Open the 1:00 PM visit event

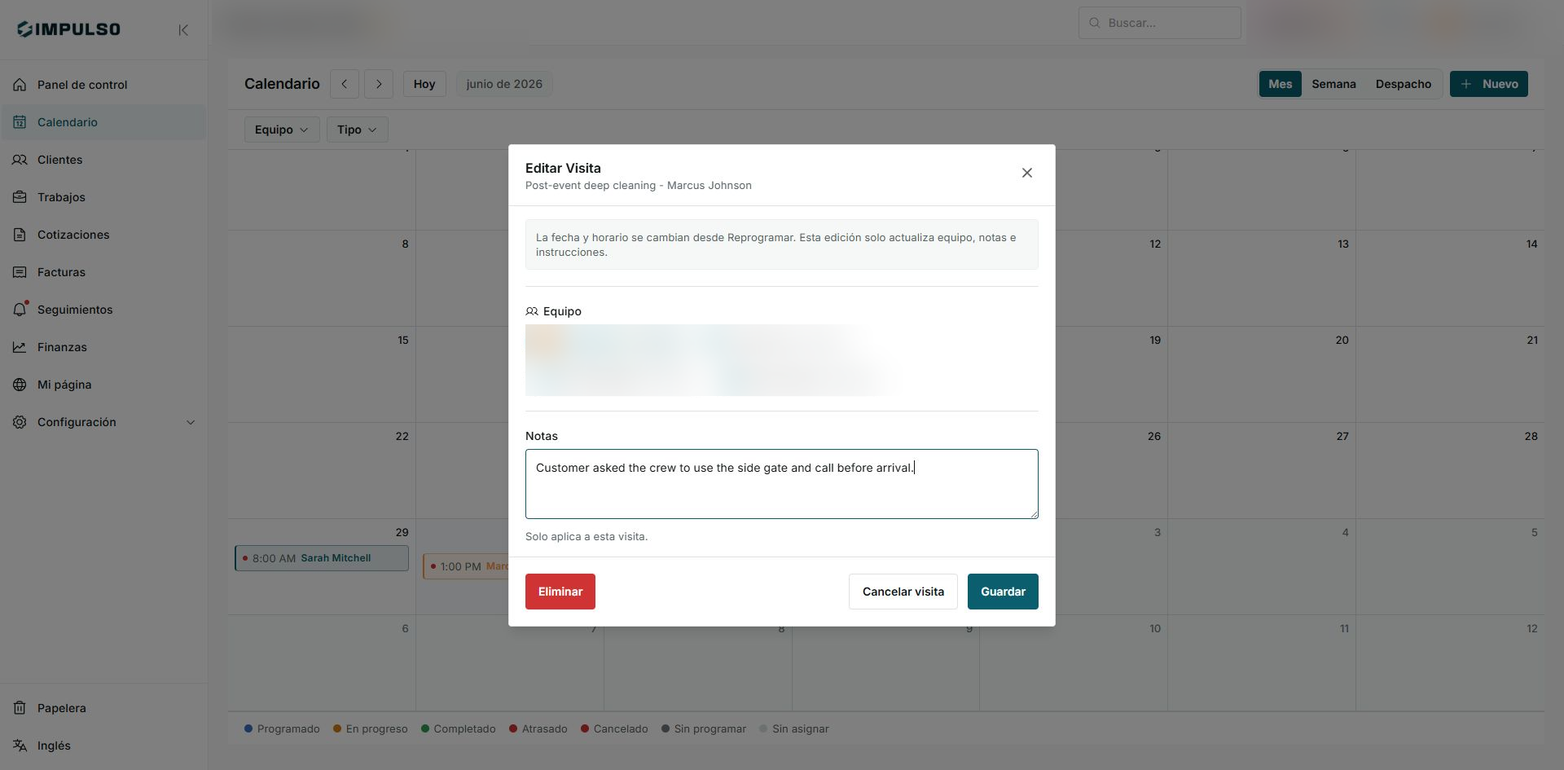click(x=467, y=566)
